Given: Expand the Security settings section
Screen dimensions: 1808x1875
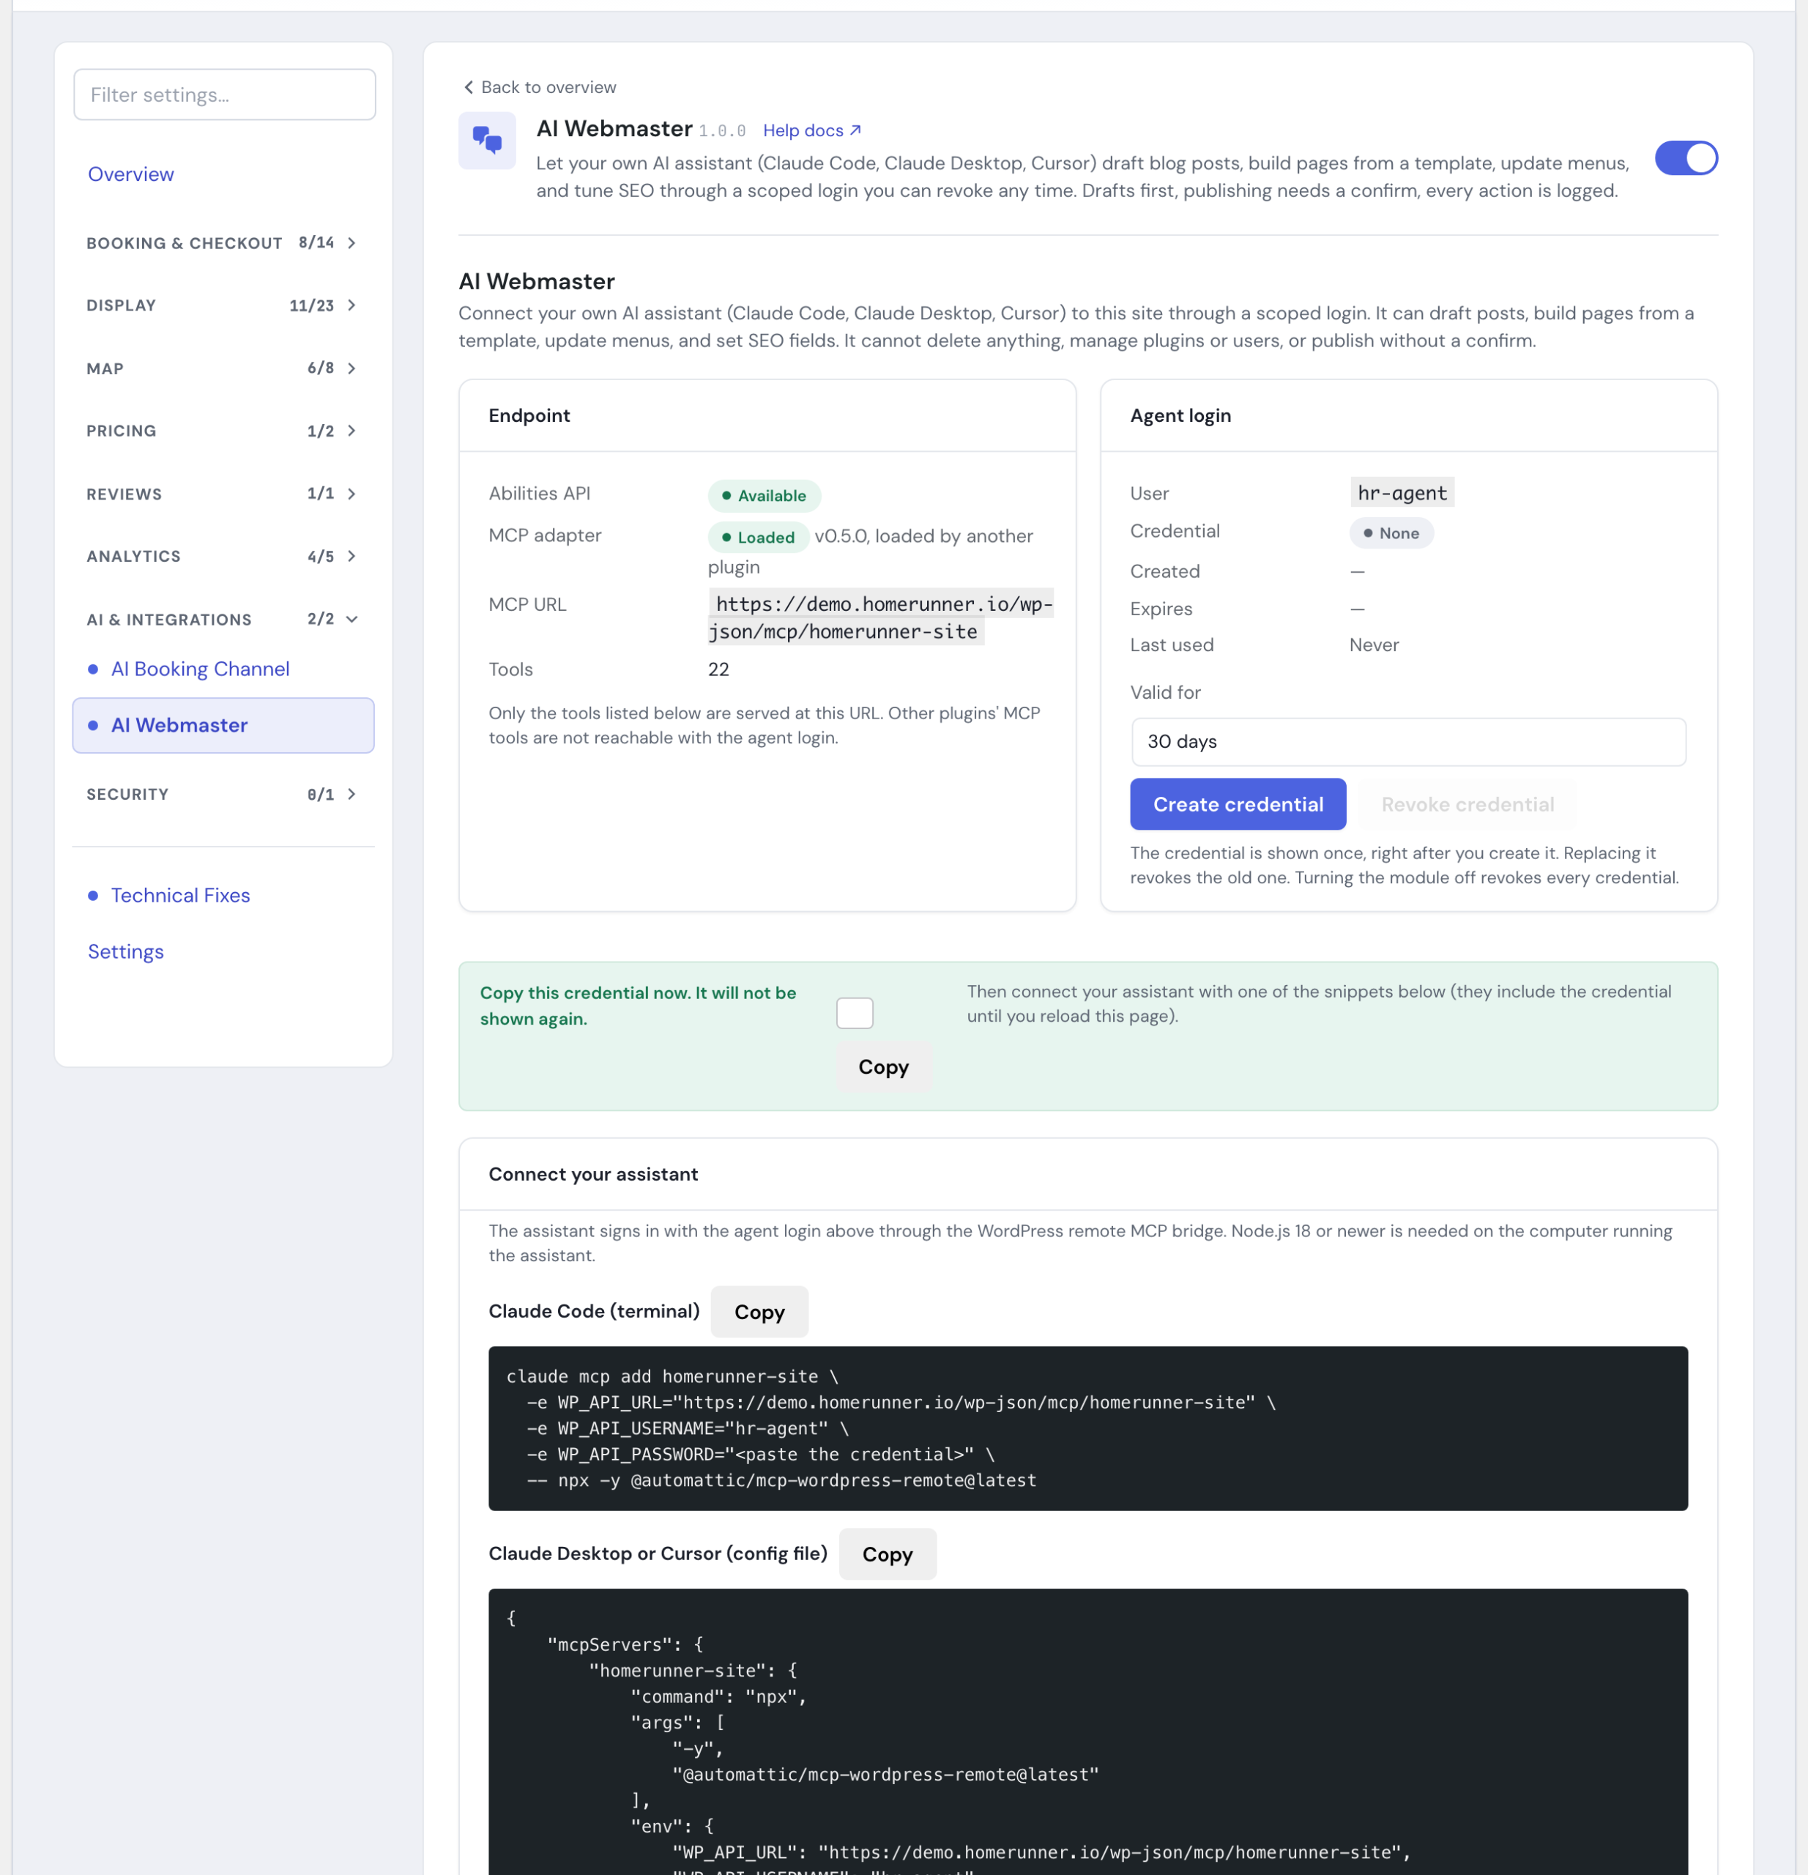Looking at the screenshot, I should 223,794.
